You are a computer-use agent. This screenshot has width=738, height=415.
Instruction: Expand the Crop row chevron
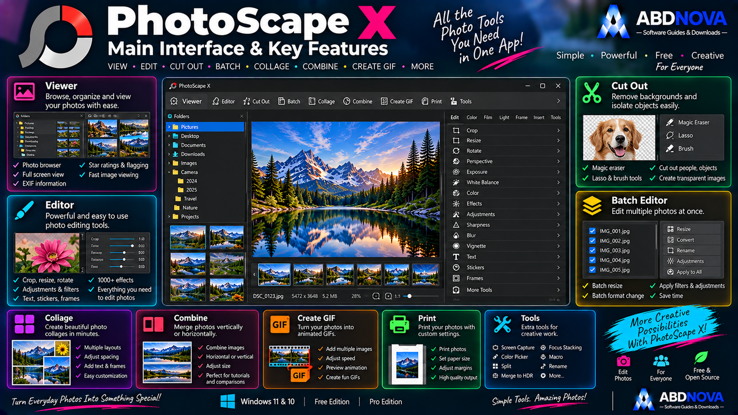point(558,130)
